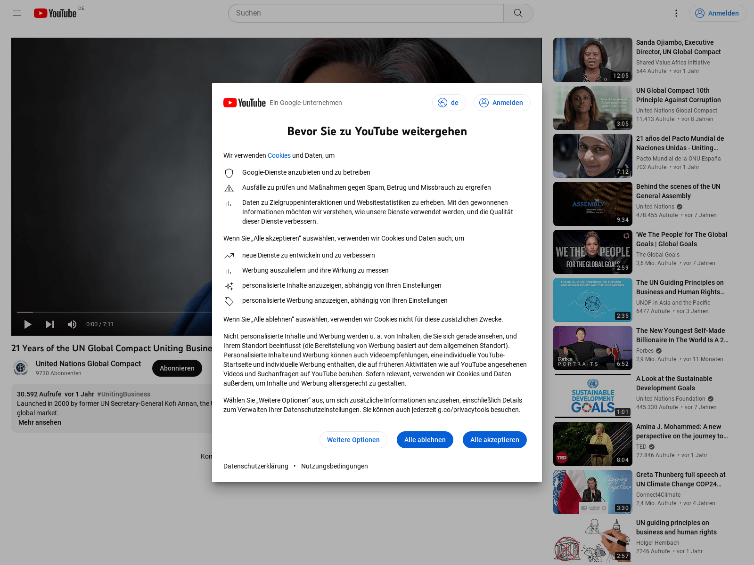Open Behind the scenes UN General Assembly thumbnail

click(593, 204)
